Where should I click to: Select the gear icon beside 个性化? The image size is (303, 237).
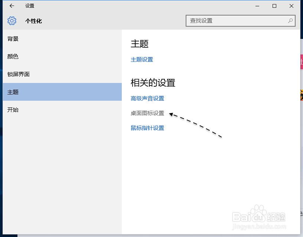12,21
